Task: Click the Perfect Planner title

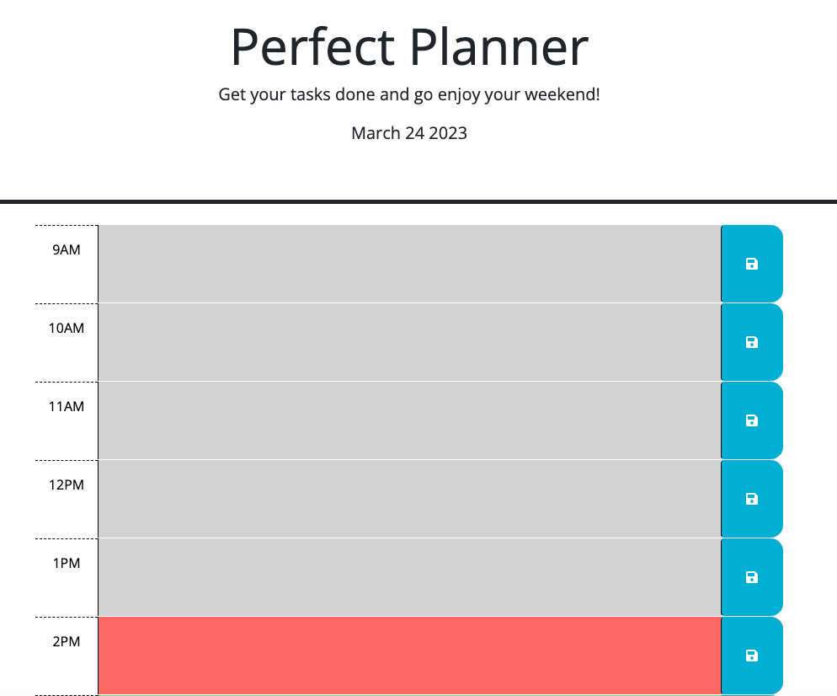Action: [409, 48]
